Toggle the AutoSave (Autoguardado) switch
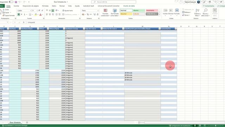The height and width of the screenshot is (127, 225). click(11, 2)
